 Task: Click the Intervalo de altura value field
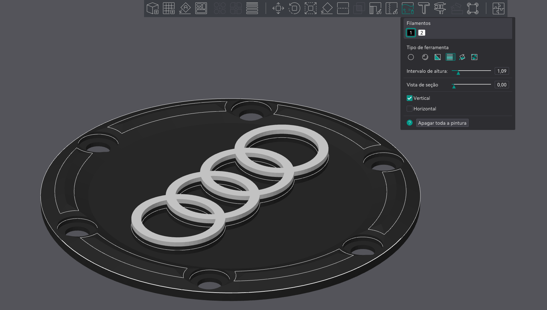tap(502, 71)
